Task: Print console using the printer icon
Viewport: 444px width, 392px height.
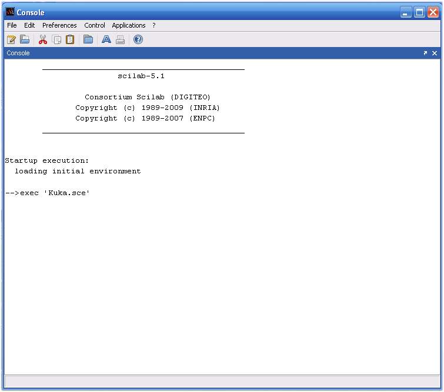Action: (x=120, y=40)
